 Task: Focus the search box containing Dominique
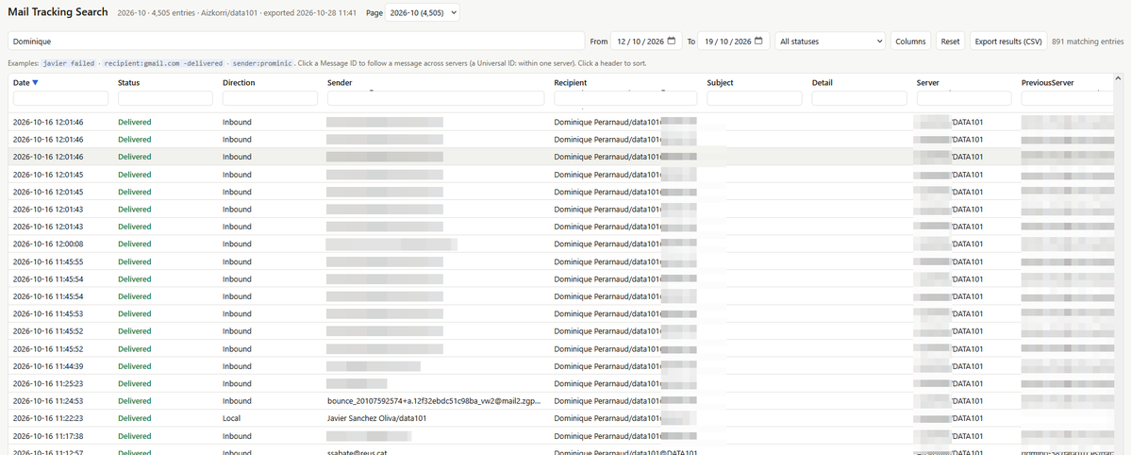[296, 42]
